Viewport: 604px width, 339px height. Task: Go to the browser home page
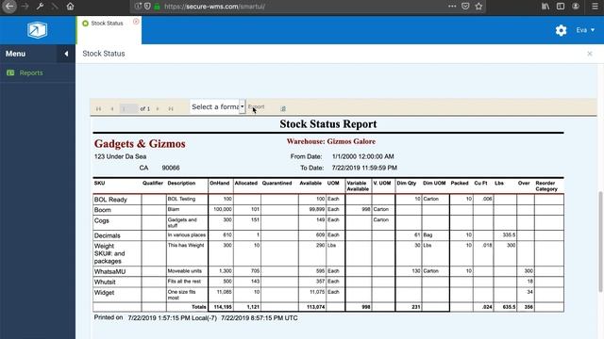pyautogui.click(x=70, y=7)
